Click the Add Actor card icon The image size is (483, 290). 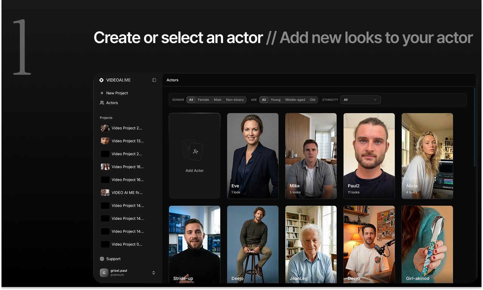[194, 151]
